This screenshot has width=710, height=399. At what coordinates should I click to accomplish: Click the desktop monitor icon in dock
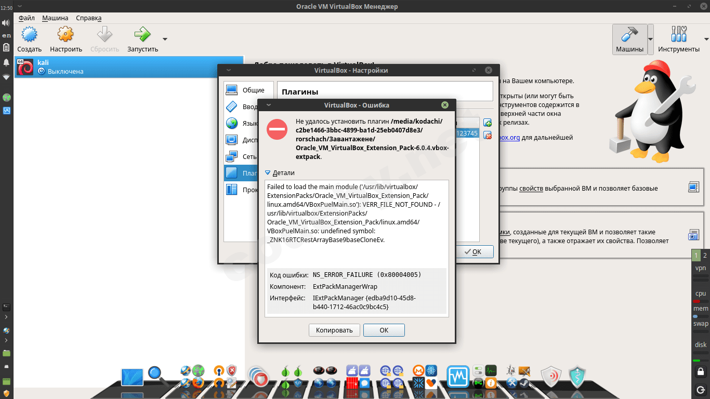coord(132,377)
